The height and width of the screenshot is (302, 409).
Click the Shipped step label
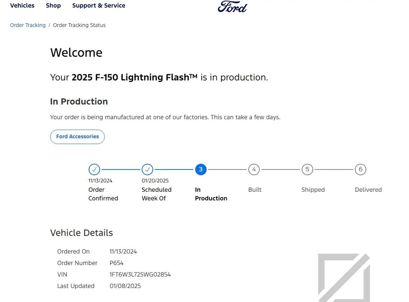tap(313, 190)
